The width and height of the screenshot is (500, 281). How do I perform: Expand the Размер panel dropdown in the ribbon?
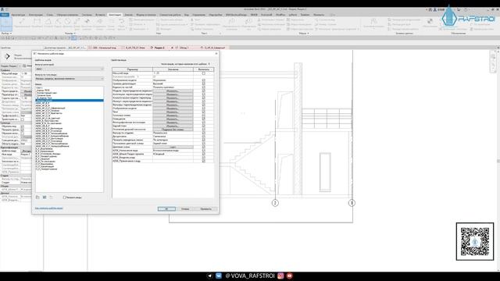point(70,33)
